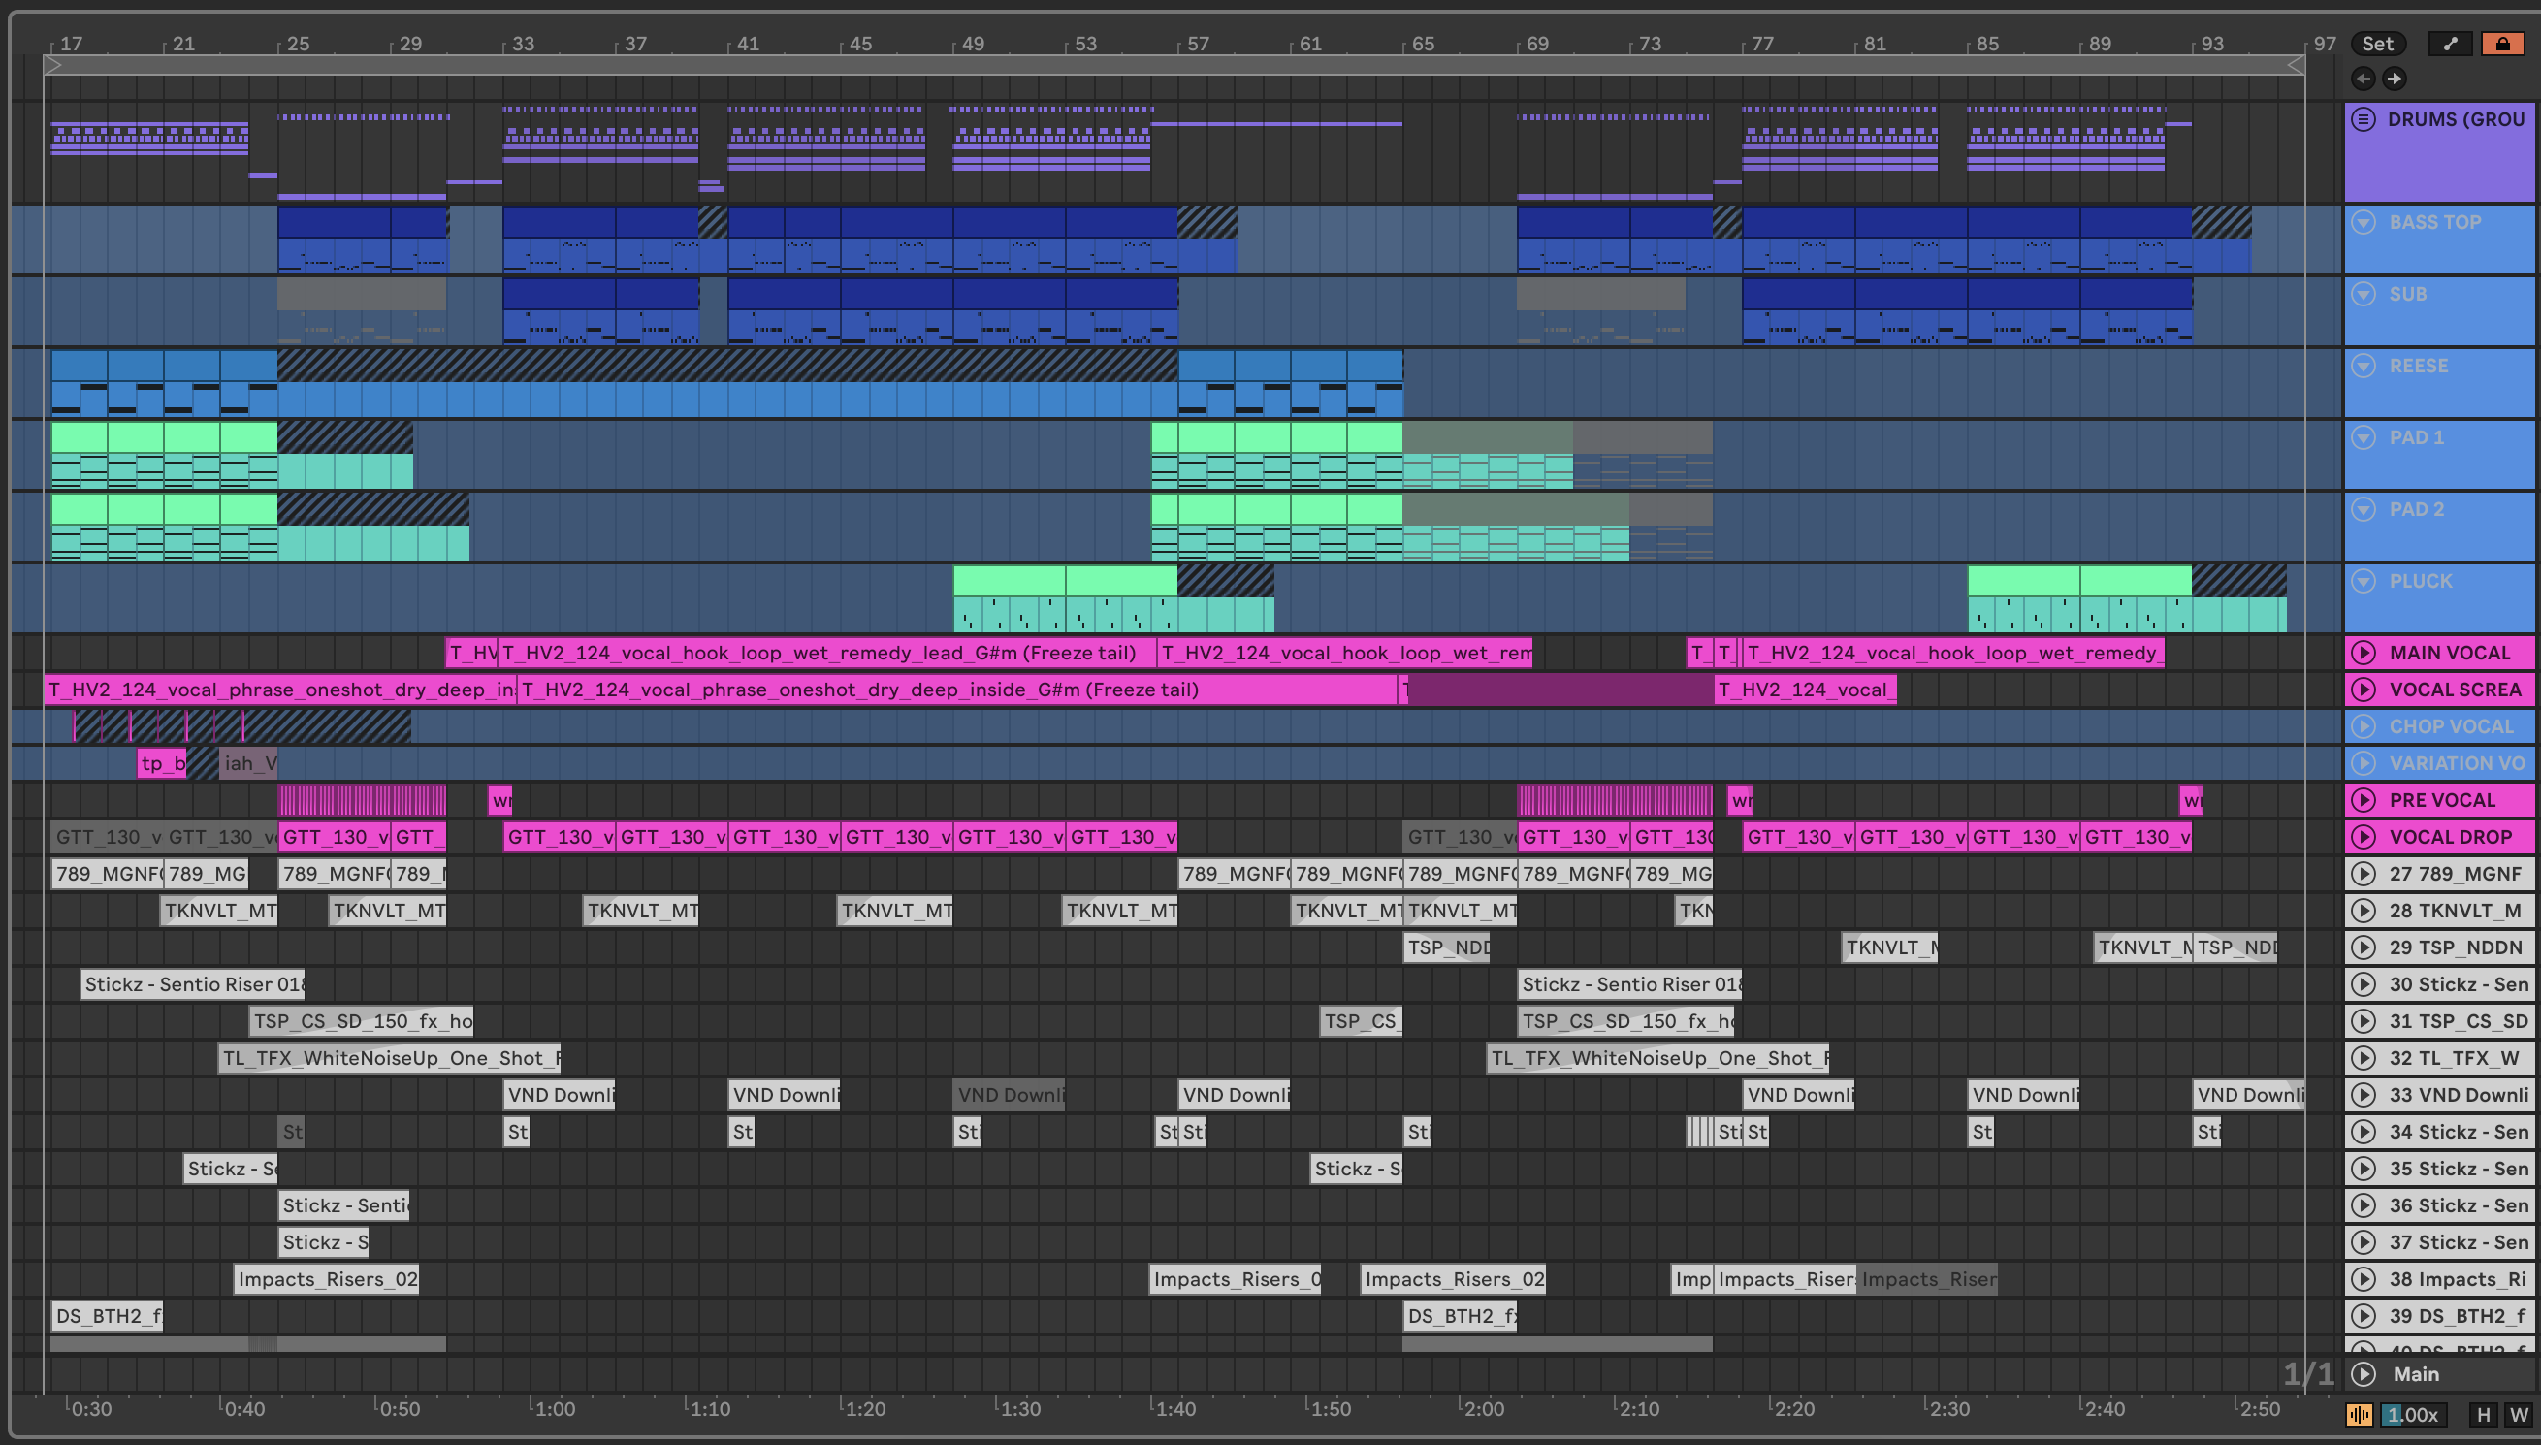Toggle Automation Mode button
The width and height of the screenshot is (2541, 1445).
2451,43
